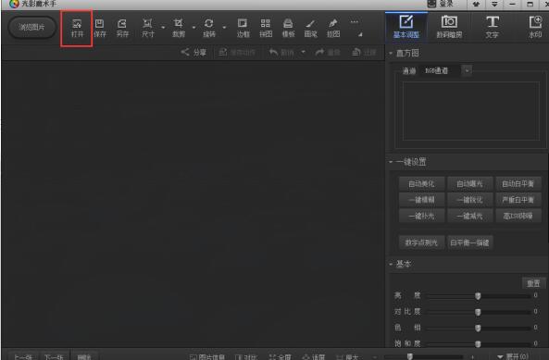Restore original with the 还原 button

[364, 53]
